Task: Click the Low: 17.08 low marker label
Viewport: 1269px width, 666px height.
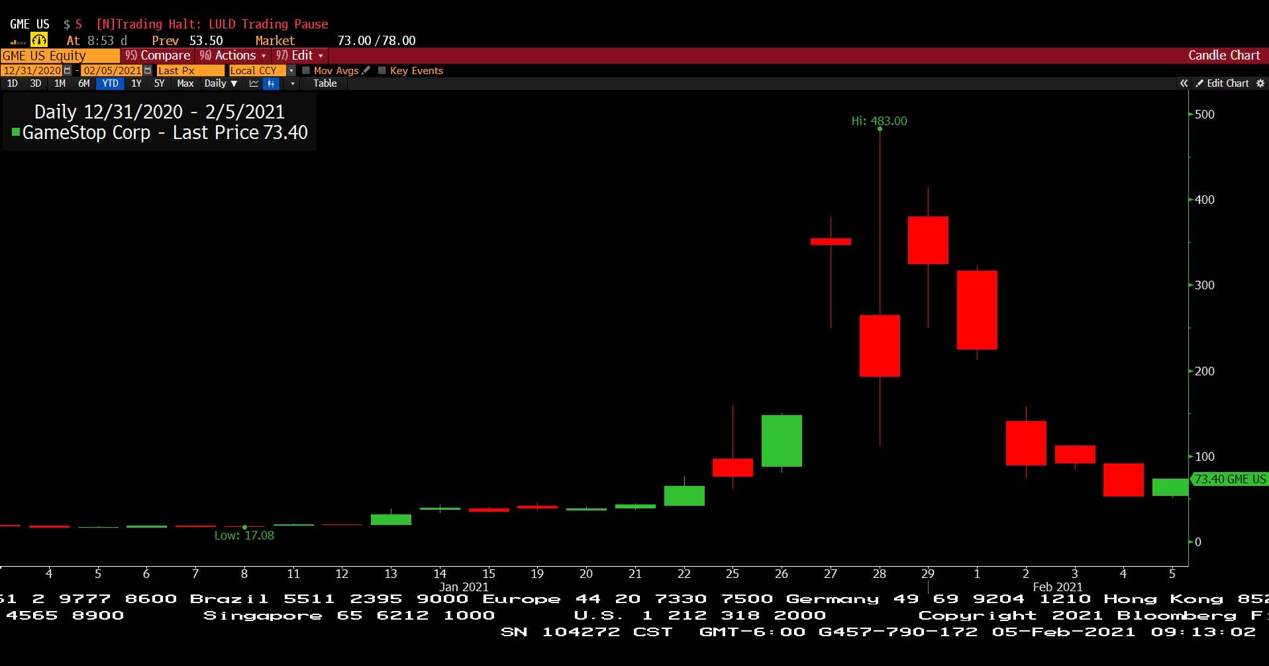Action: coord(244,536)
